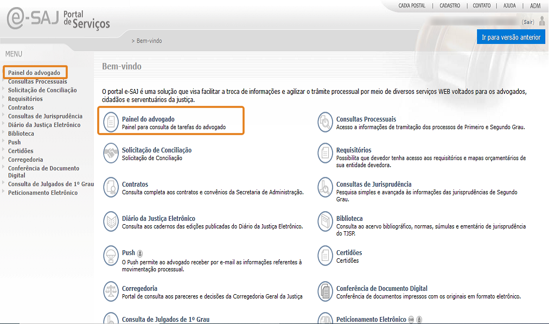Screen dimensions: 549x324
Task: Select Corregedoria in sidebar menu
Action: coord(25,160)
